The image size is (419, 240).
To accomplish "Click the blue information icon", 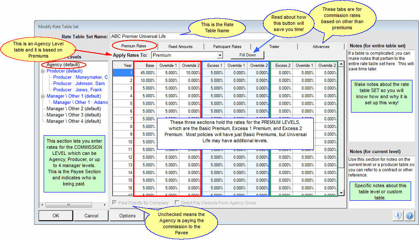I will pos(398,216).
